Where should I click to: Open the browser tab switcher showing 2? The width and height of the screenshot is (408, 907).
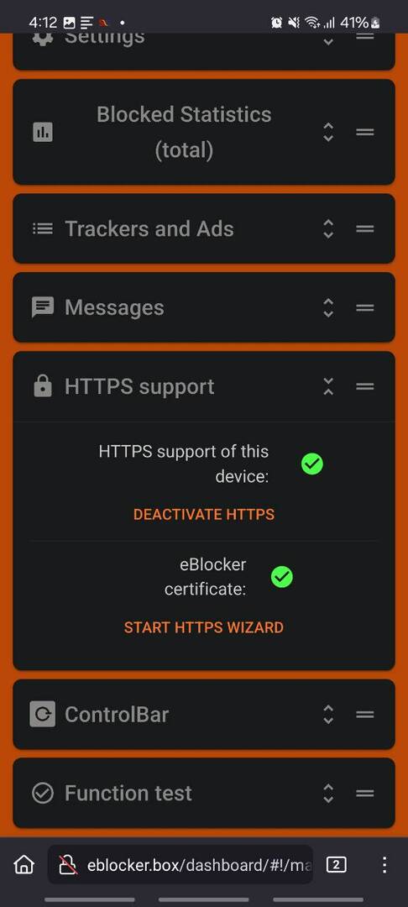(337, 865)
